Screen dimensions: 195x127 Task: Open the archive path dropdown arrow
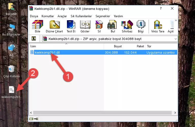pyautogui.click(x=175, y=39)
